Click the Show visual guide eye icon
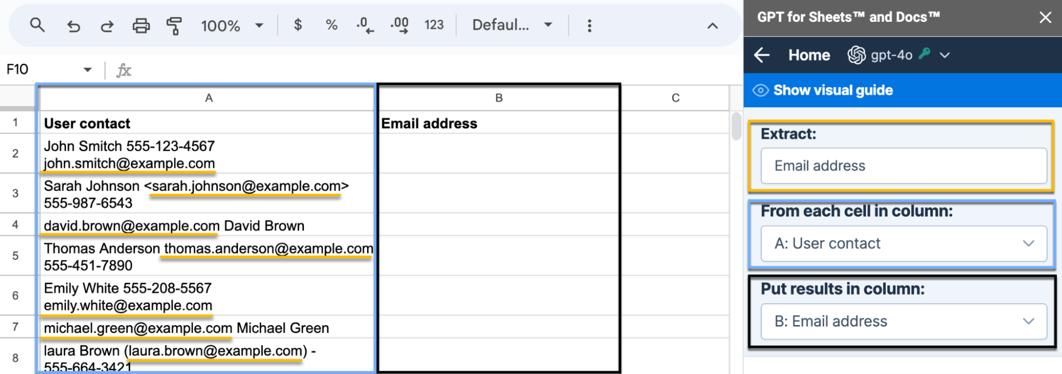 pyautogui.click(x=760, y=90)
